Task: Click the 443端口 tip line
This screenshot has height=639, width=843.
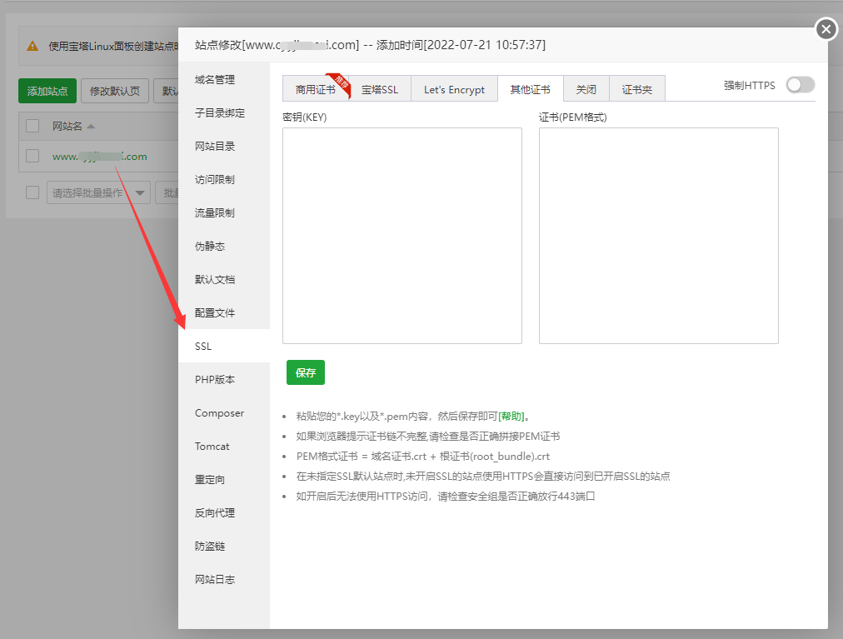Action: tap(446, 497)
